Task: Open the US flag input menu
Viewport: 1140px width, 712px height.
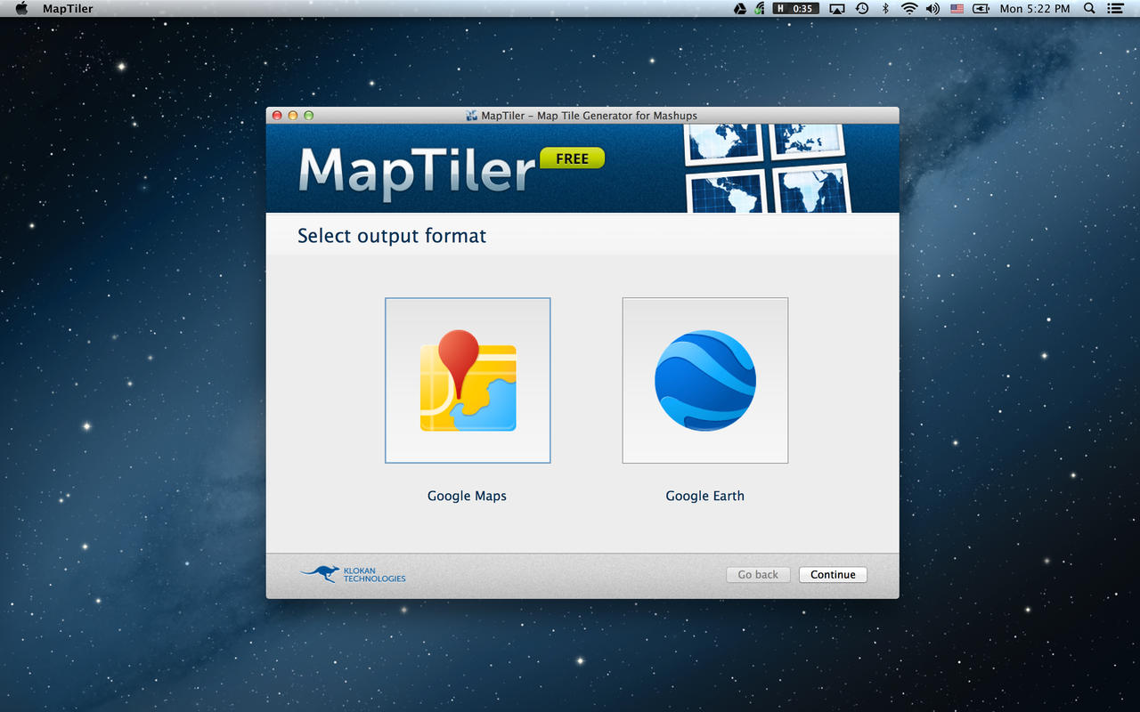Action: 957,9
